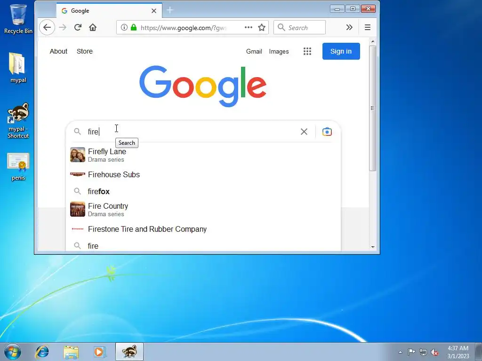Image resolution: width=482 pixels, height=361 pixels.
Task: Clear the search query with X
Action: [x=304, y=132]
